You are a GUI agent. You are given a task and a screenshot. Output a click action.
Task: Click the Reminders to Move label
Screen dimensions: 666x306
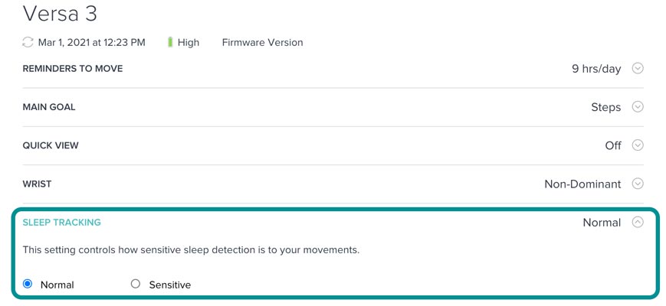coord(73,69)
